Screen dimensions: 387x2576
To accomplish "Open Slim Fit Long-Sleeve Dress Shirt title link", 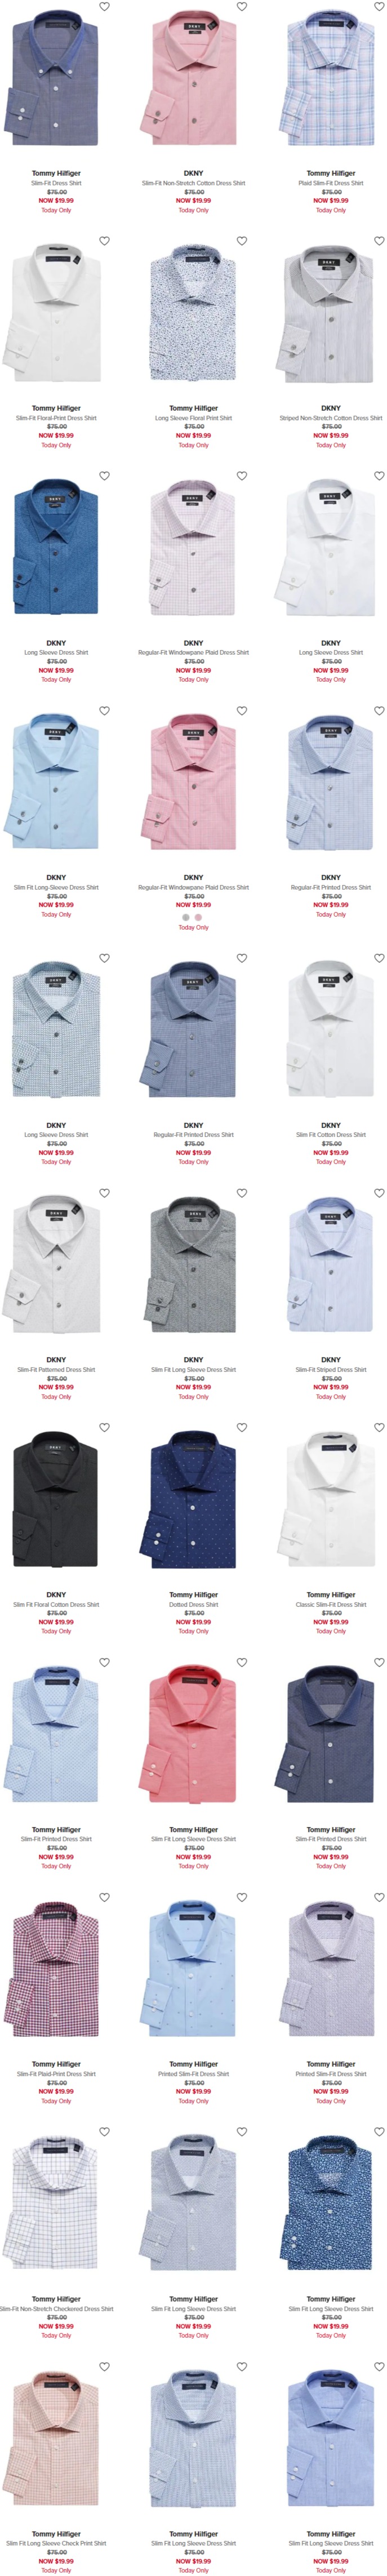I will click(x=56, y=887).
